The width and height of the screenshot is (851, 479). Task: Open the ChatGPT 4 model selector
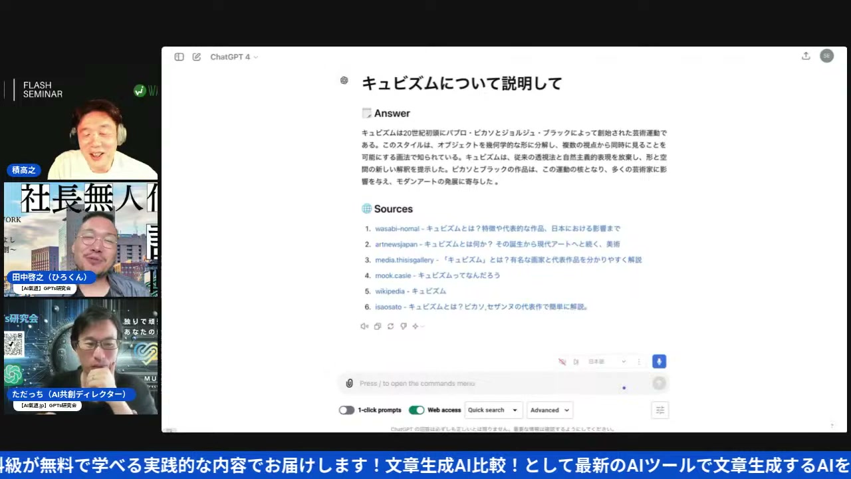(234, 57)
